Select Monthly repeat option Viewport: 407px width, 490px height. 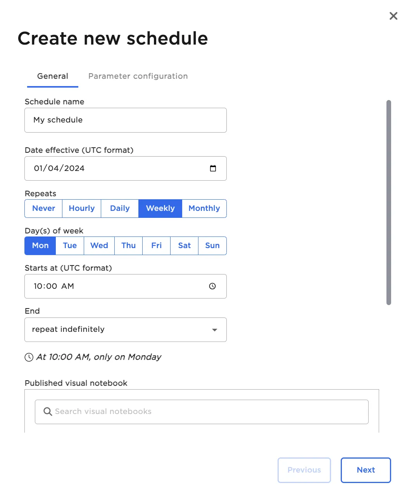204,209
